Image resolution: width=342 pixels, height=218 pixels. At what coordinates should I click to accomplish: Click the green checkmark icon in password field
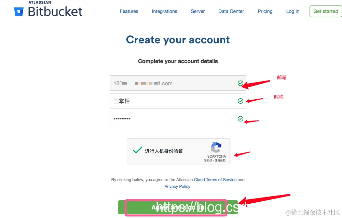click(241, 118)
